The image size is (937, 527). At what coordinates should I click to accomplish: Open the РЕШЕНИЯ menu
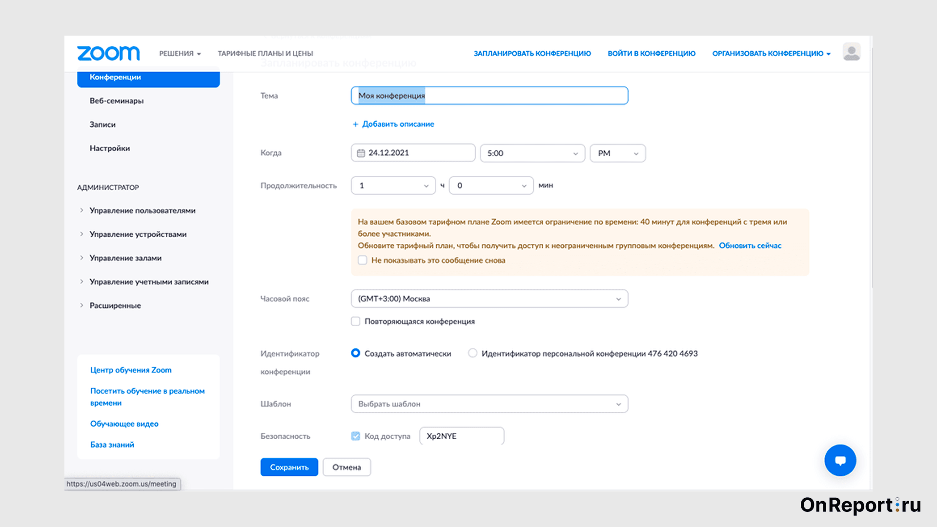(180, 54)
